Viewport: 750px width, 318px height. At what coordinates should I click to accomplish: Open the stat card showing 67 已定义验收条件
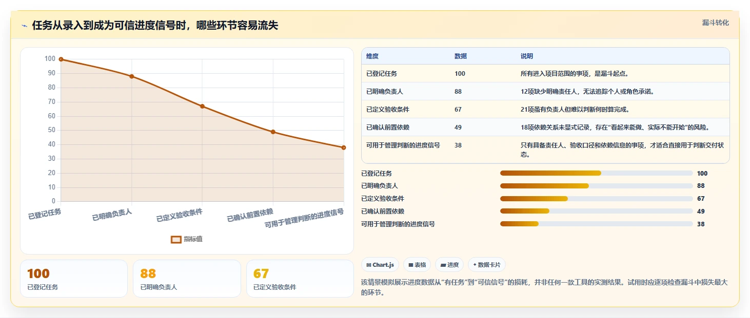[300, 279]
